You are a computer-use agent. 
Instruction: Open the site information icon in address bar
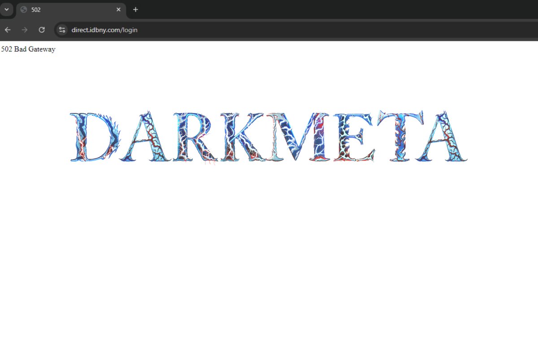(62, 30)
